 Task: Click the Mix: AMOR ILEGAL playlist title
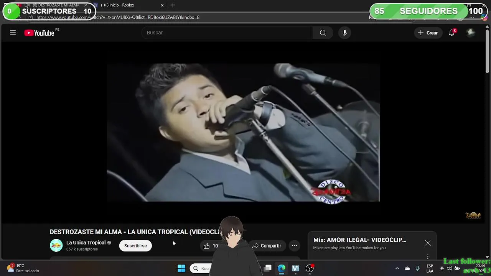coord(360,240)
